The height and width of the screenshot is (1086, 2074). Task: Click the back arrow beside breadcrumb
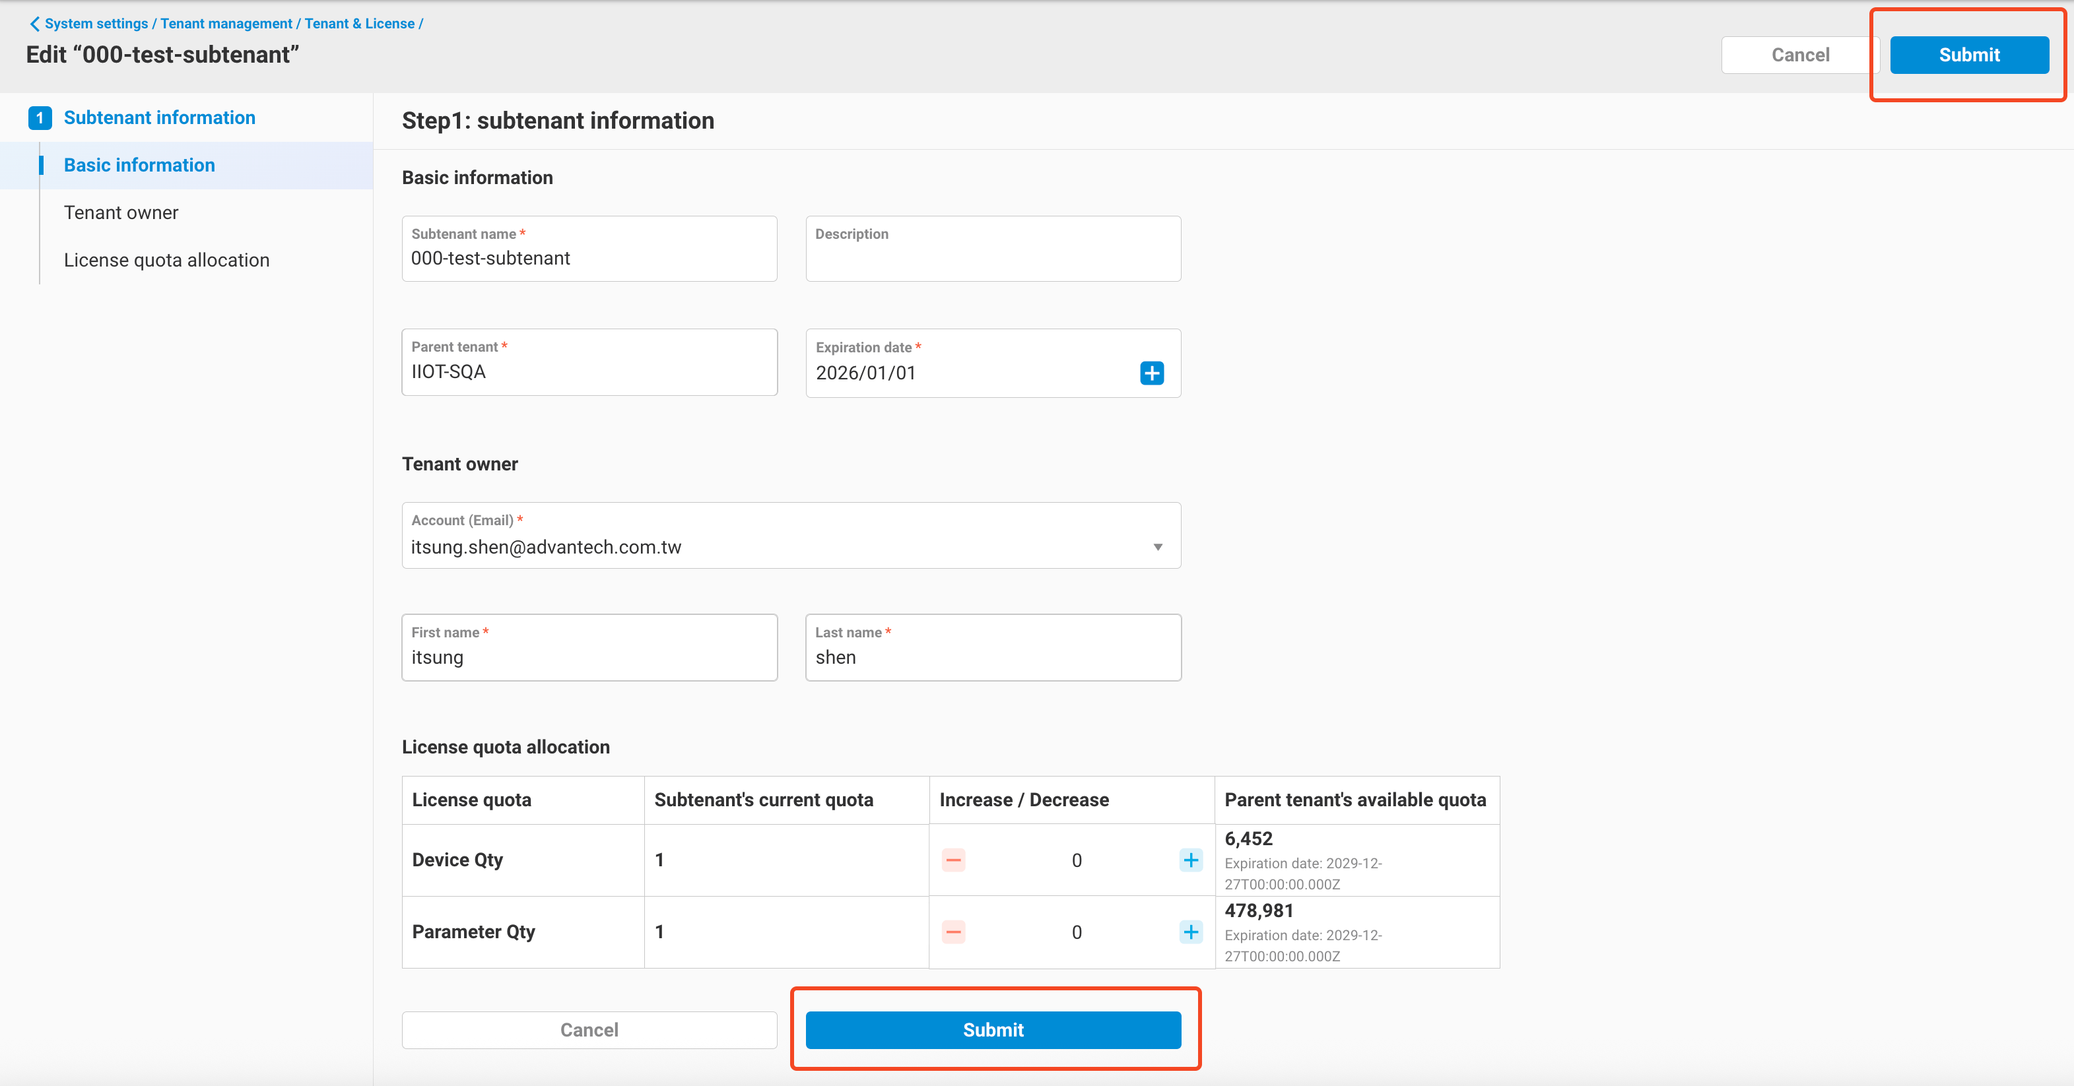tap(33, 23)
